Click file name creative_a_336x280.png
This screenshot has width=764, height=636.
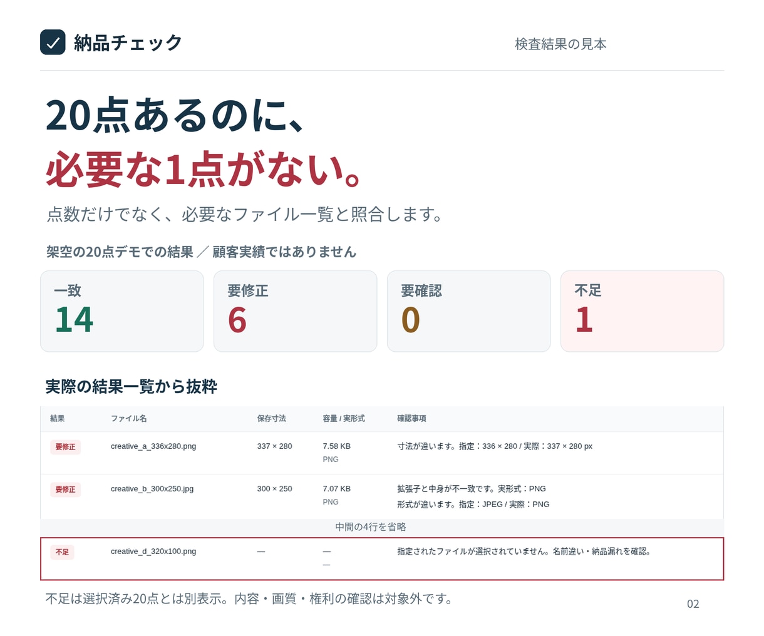click(x=153, y=446)
